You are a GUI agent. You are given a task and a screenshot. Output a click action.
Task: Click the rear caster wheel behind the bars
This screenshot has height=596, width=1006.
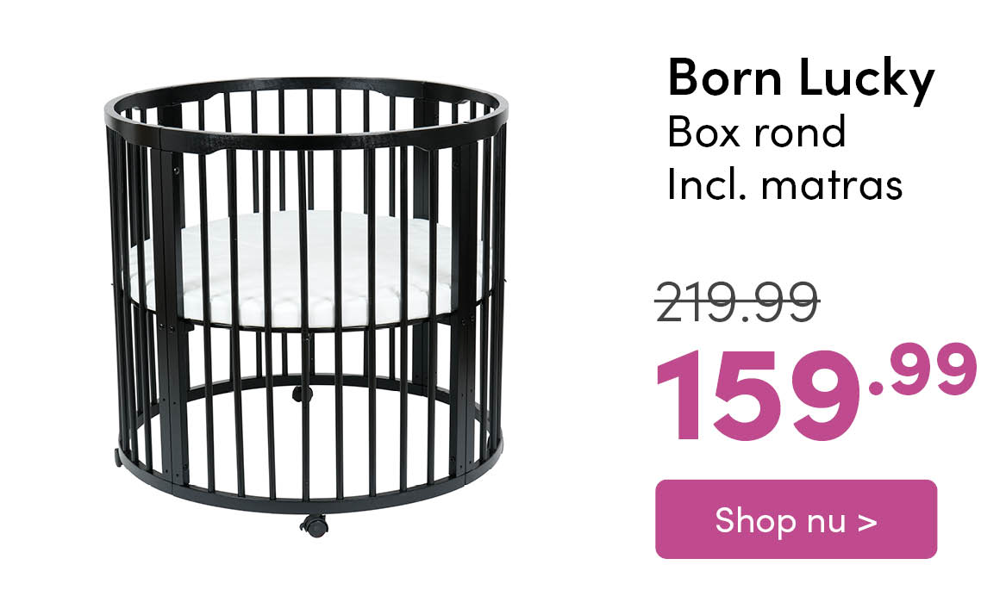coord(302,394)
